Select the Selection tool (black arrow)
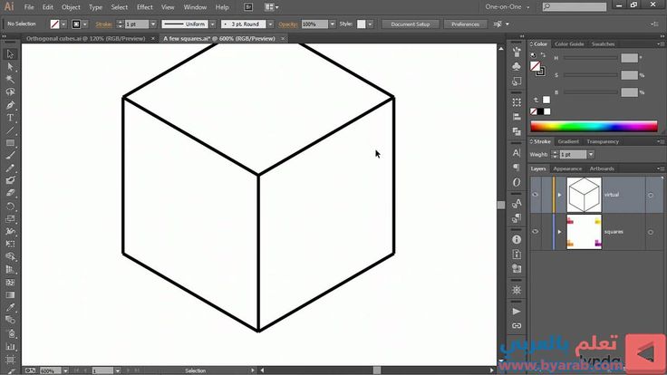The width and height of the screenshot is (667, 375). pyautogui.click(x=10, y=54)
